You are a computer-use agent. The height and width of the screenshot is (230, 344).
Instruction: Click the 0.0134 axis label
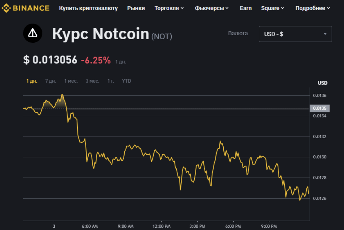click(x=320, y=116)
